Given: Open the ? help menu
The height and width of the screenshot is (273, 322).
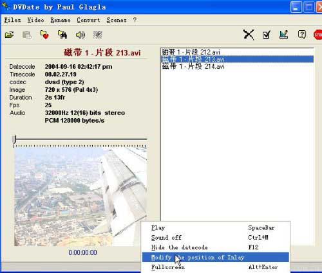Looking at the screenshot, I should (135, 20).
